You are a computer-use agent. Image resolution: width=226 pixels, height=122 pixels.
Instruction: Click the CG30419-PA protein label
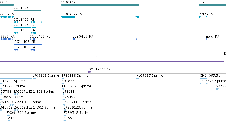coord(83,37)
